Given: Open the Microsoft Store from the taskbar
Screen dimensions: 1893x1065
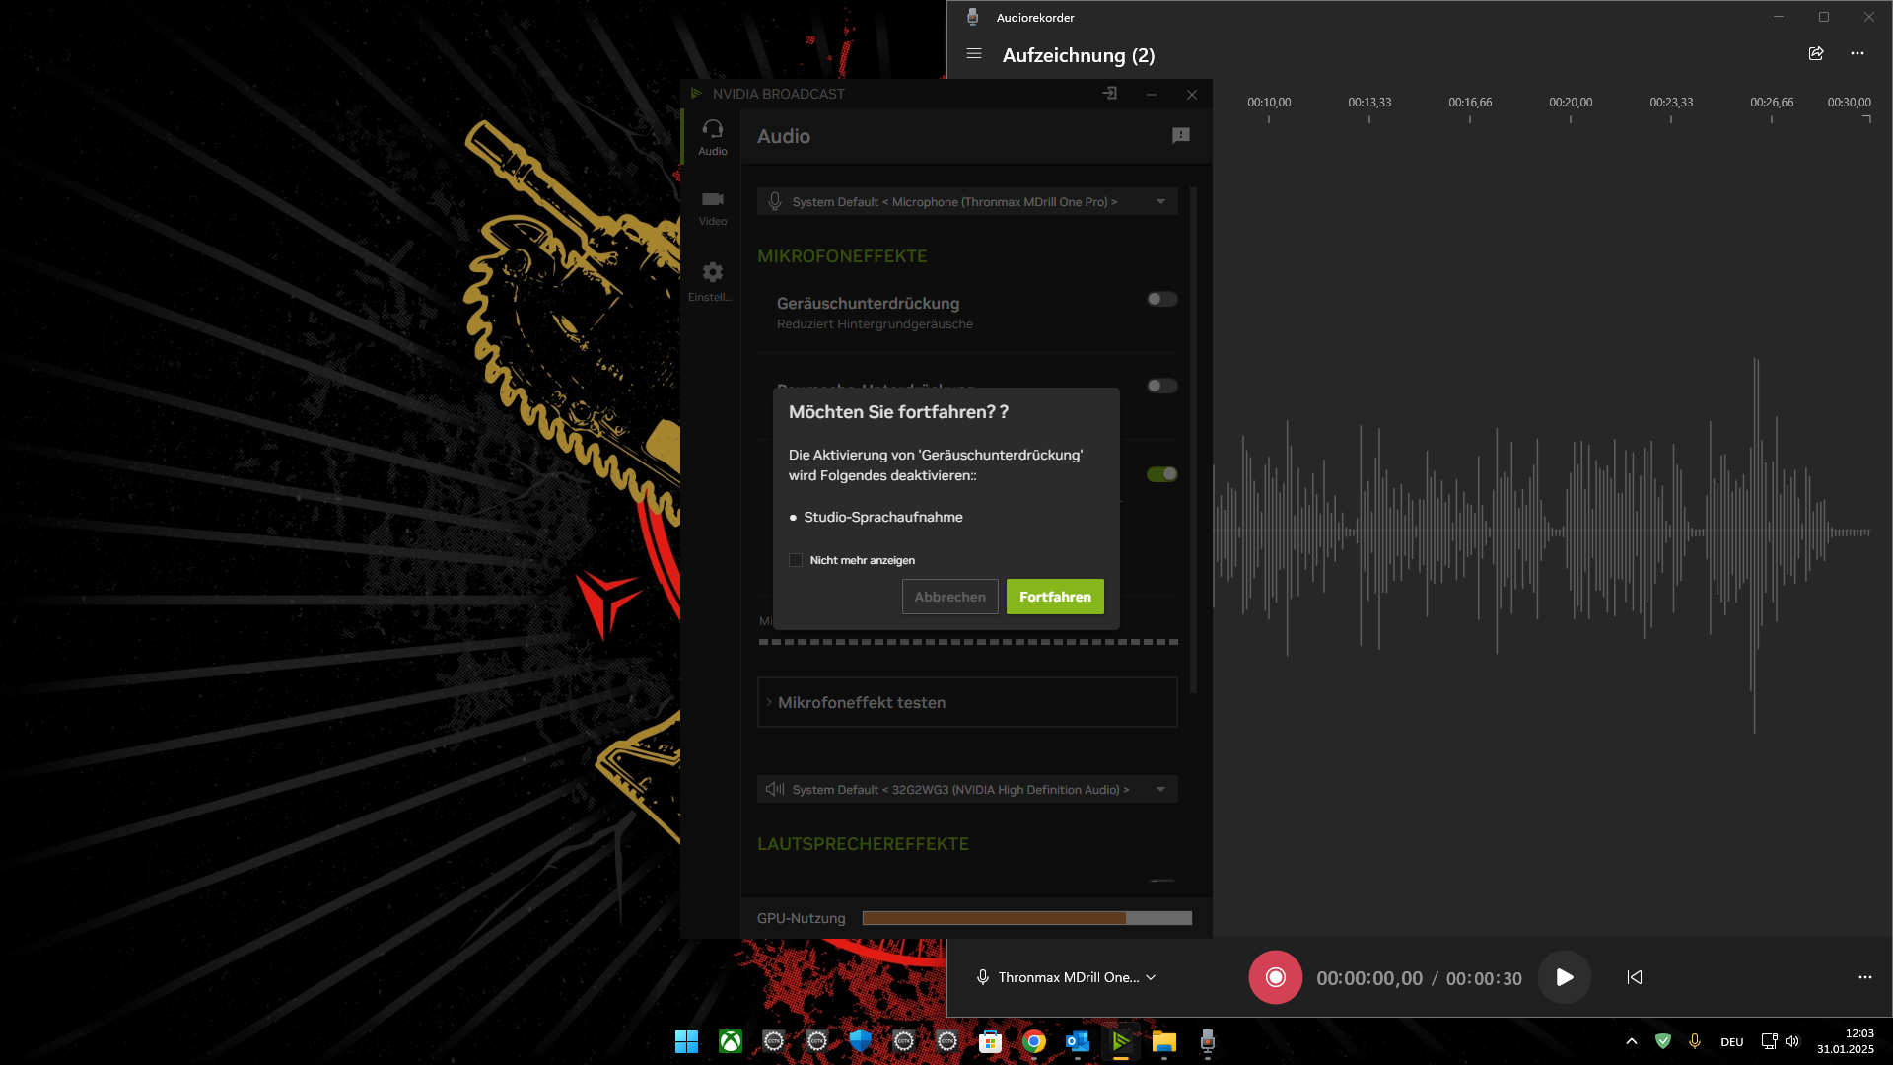Looking at the screenshot, I should pyautogui.click(x=990, y=1041).
